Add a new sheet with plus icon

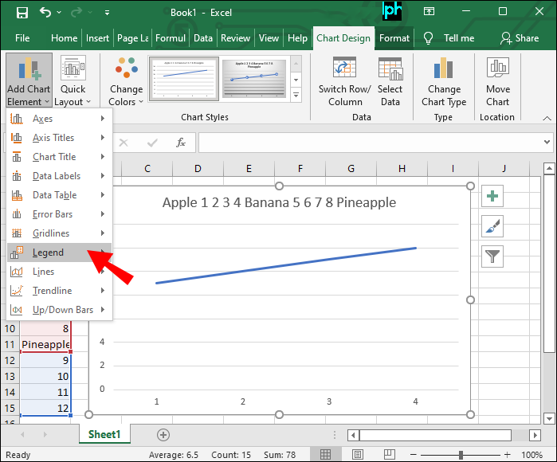[163, 435]
